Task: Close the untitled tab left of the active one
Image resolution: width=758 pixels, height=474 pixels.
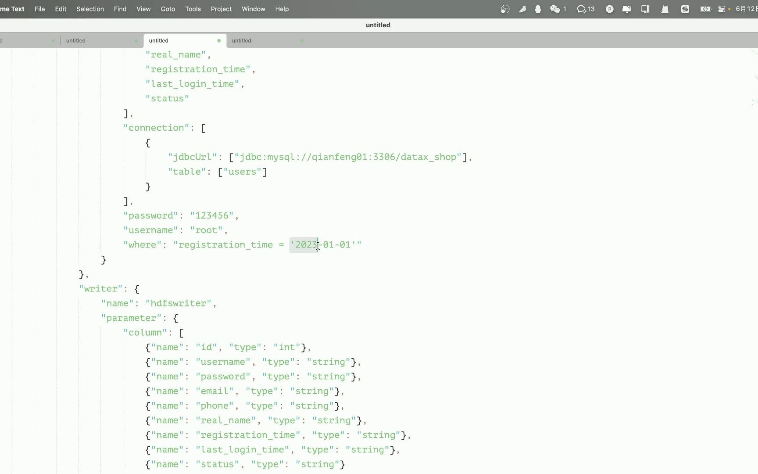Action: pos(136,40)
